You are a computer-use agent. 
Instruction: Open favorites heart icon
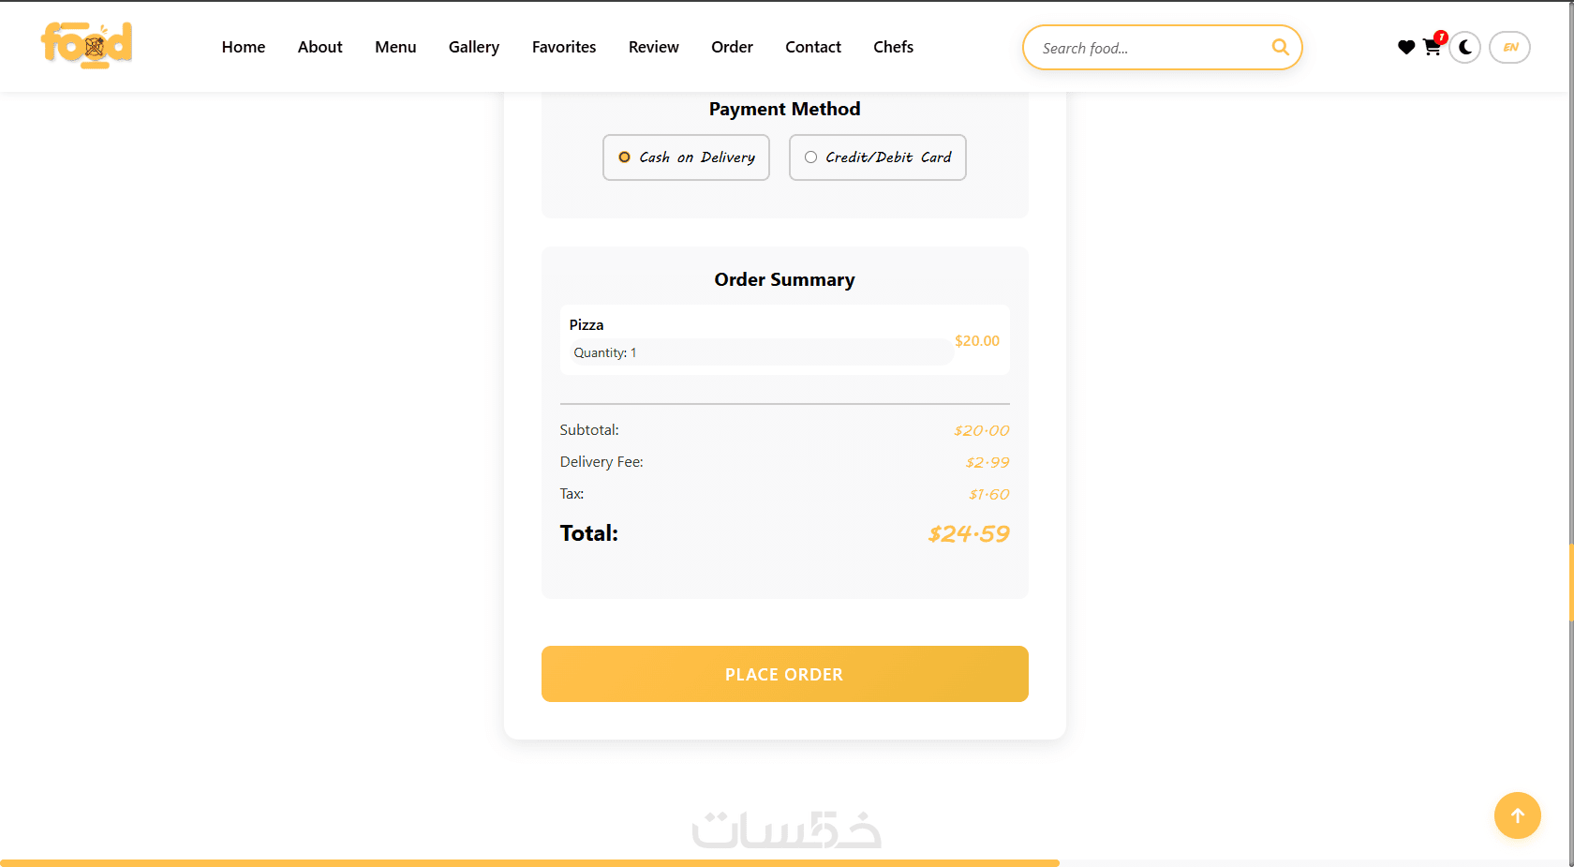(1405, 47)
